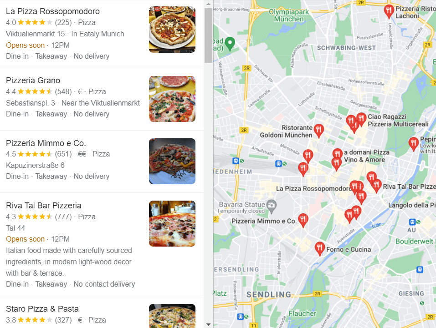Click the Pizzeria Grano pizza photo
This screenshot has width=436, height=328.
coord(172,99)
